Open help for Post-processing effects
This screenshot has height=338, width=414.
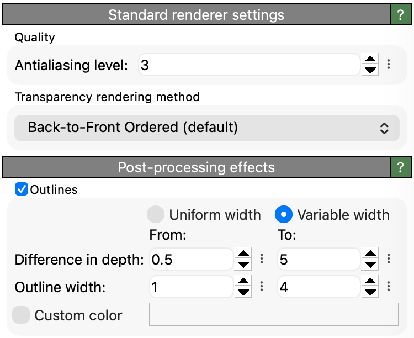[x=401, y=167]
